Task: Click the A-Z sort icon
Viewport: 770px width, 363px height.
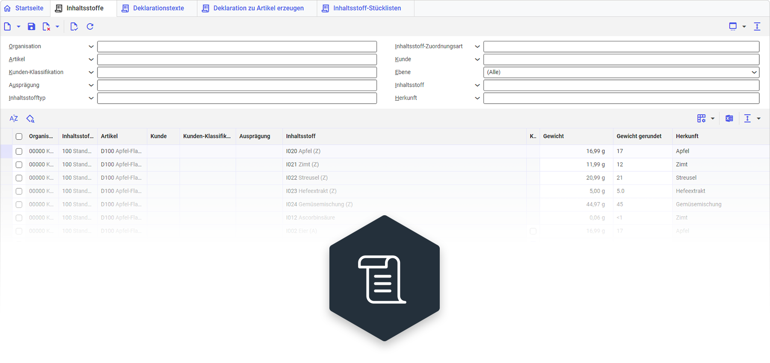Action: pyautogui.click(x=14, y=118)
